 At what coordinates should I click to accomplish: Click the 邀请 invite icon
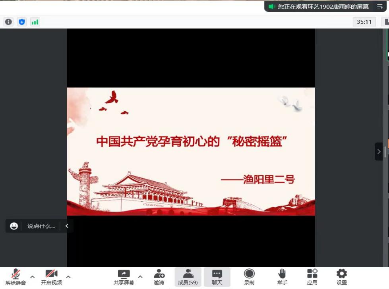pos(159,276)
